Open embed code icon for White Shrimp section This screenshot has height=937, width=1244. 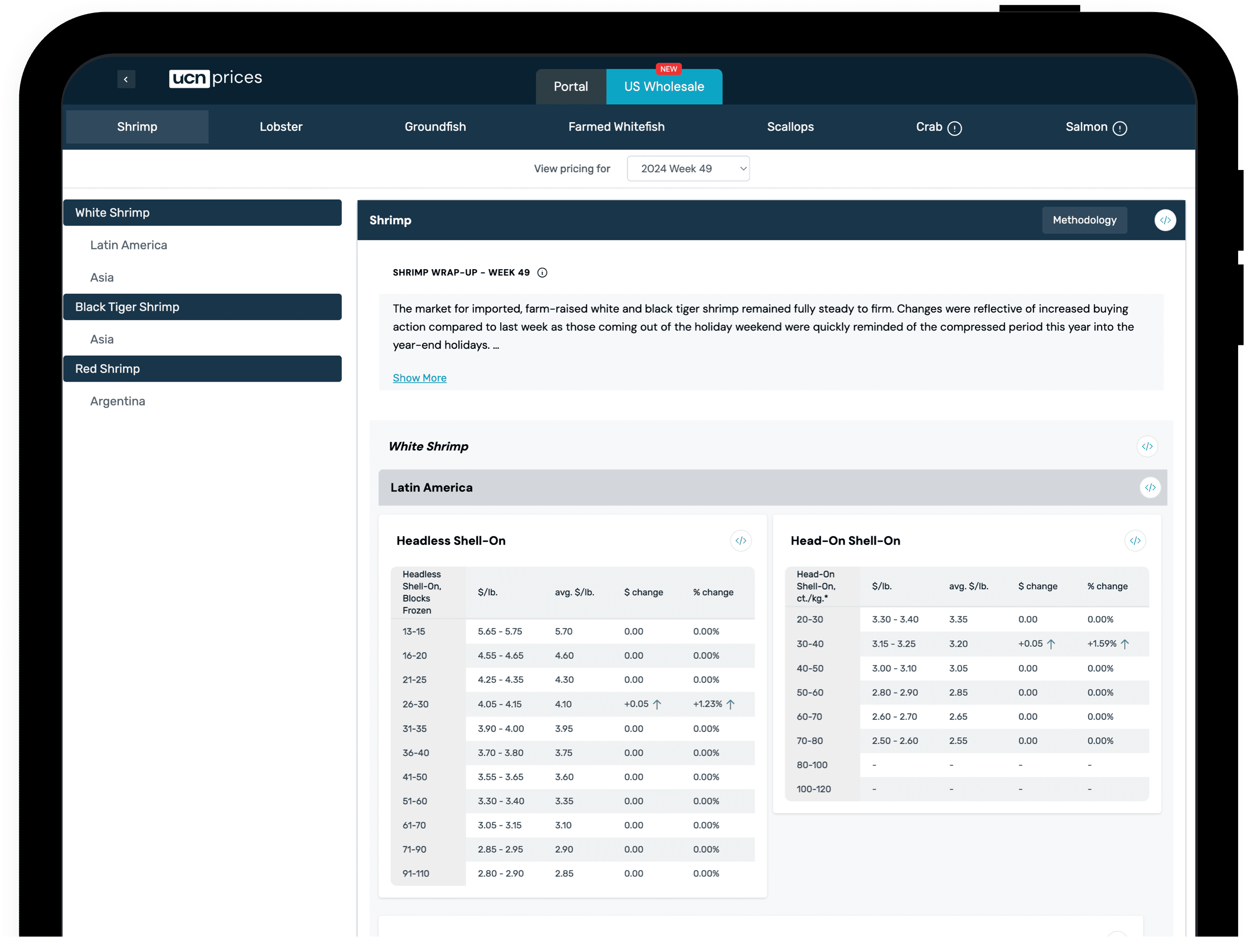point(1147,447)
